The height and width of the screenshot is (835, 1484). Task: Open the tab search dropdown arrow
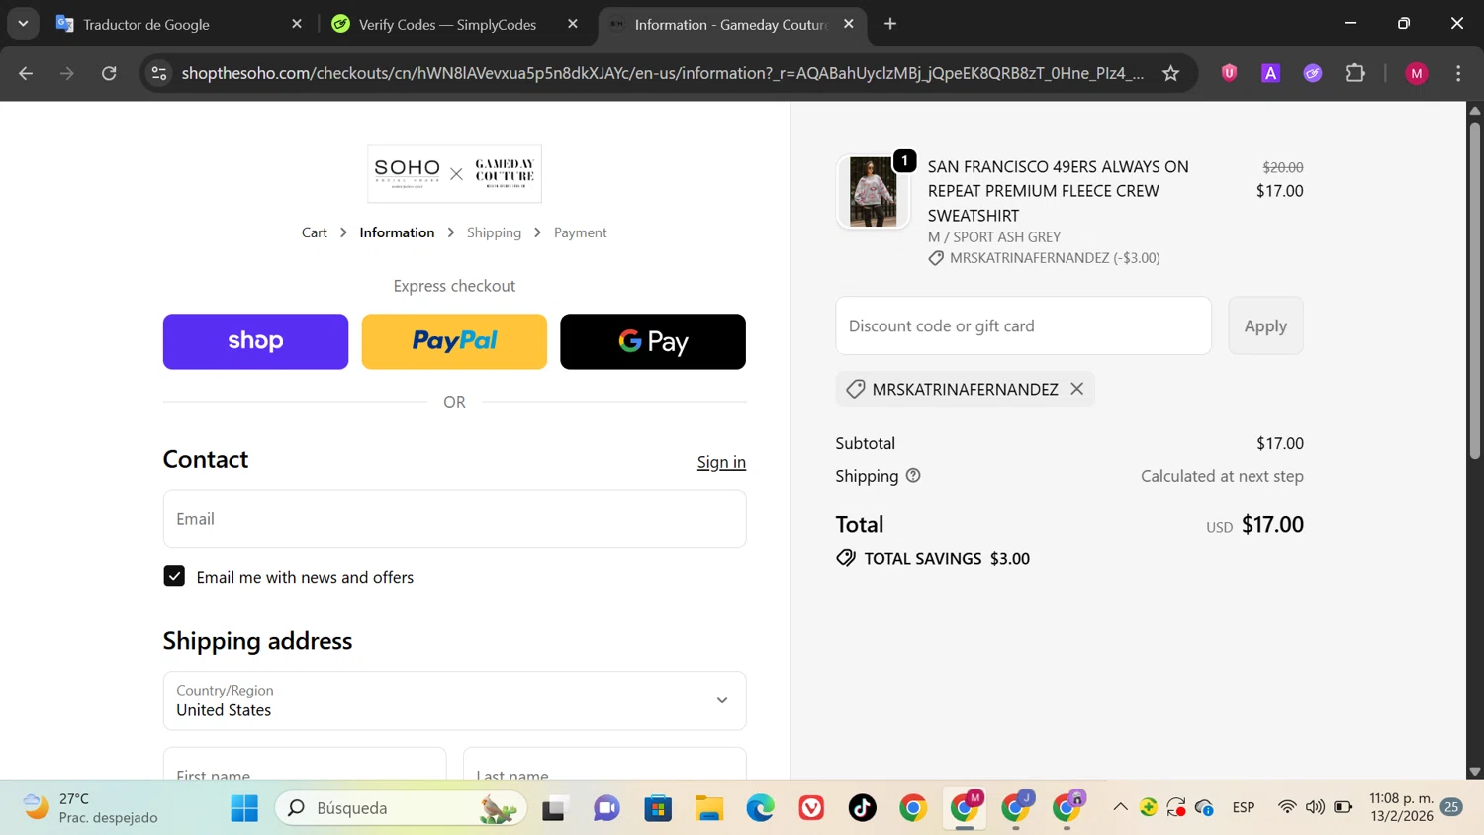23,23
